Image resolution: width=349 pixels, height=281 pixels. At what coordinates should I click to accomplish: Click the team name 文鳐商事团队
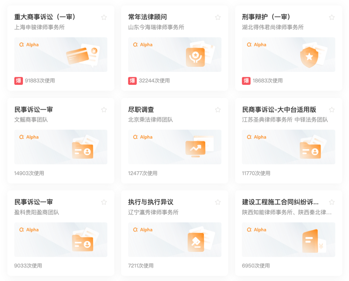(31, 120)
